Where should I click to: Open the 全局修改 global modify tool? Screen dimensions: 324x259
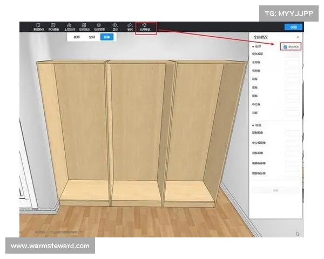[x=145, y=26]
